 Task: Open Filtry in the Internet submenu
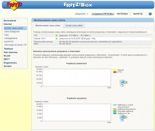(7, 35)
